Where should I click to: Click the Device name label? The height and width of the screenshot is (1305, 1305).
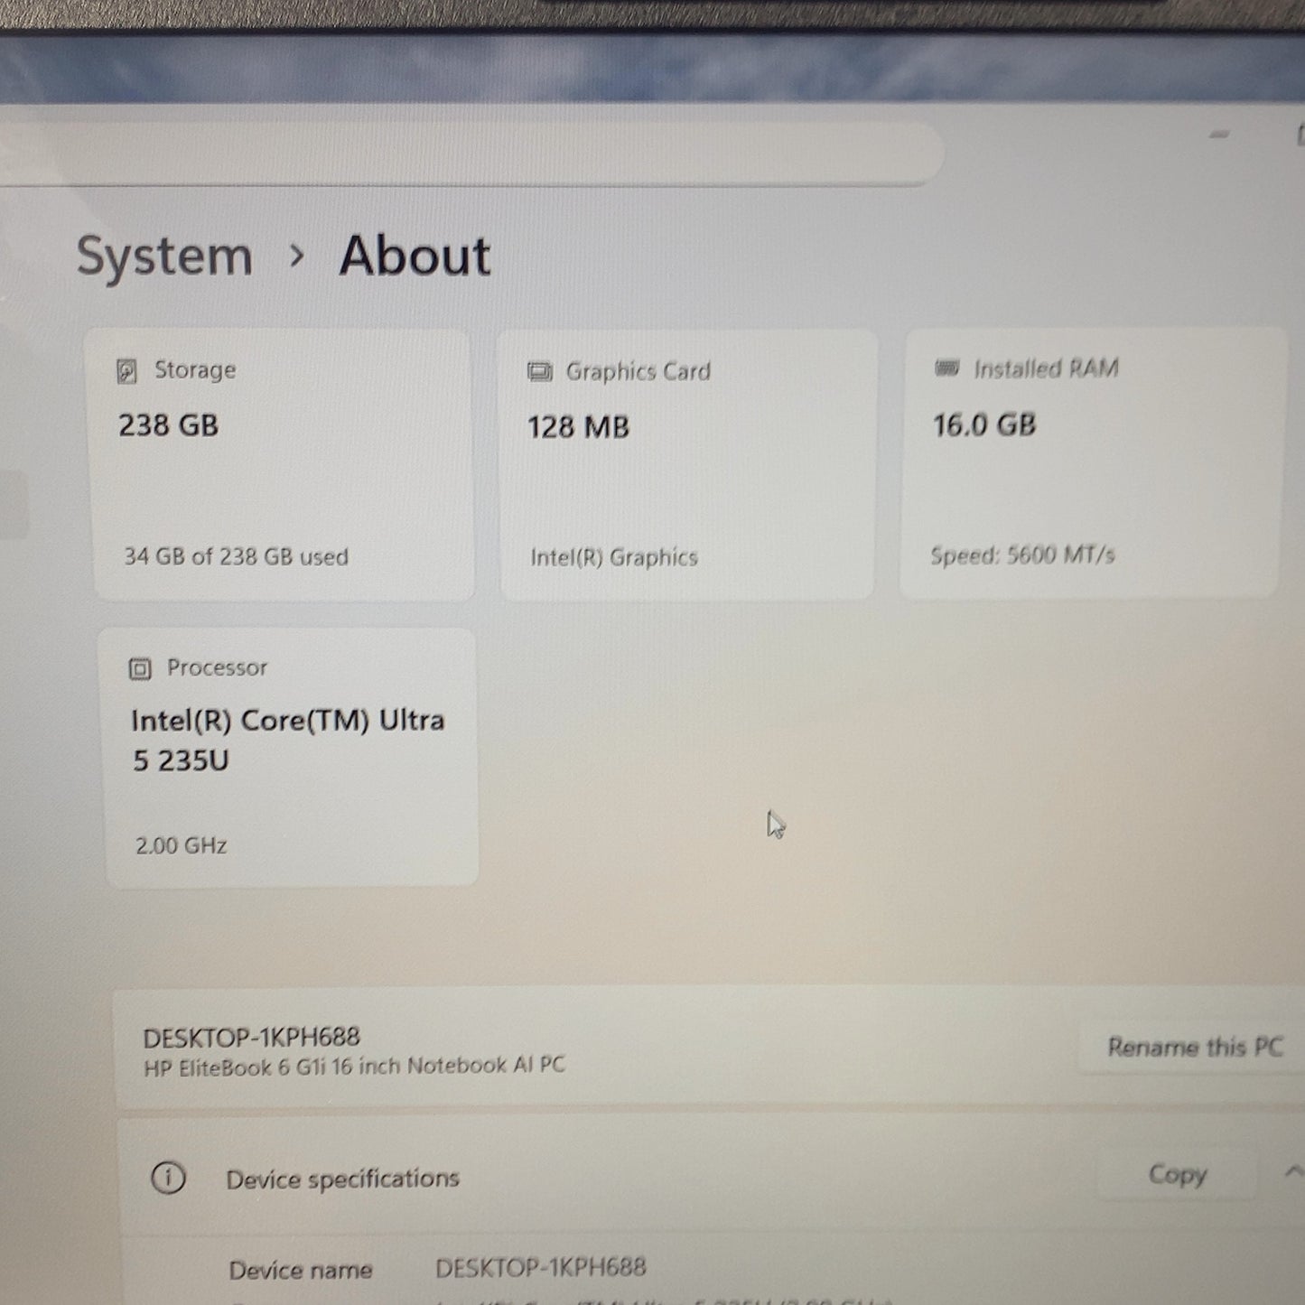(301, 1270)
